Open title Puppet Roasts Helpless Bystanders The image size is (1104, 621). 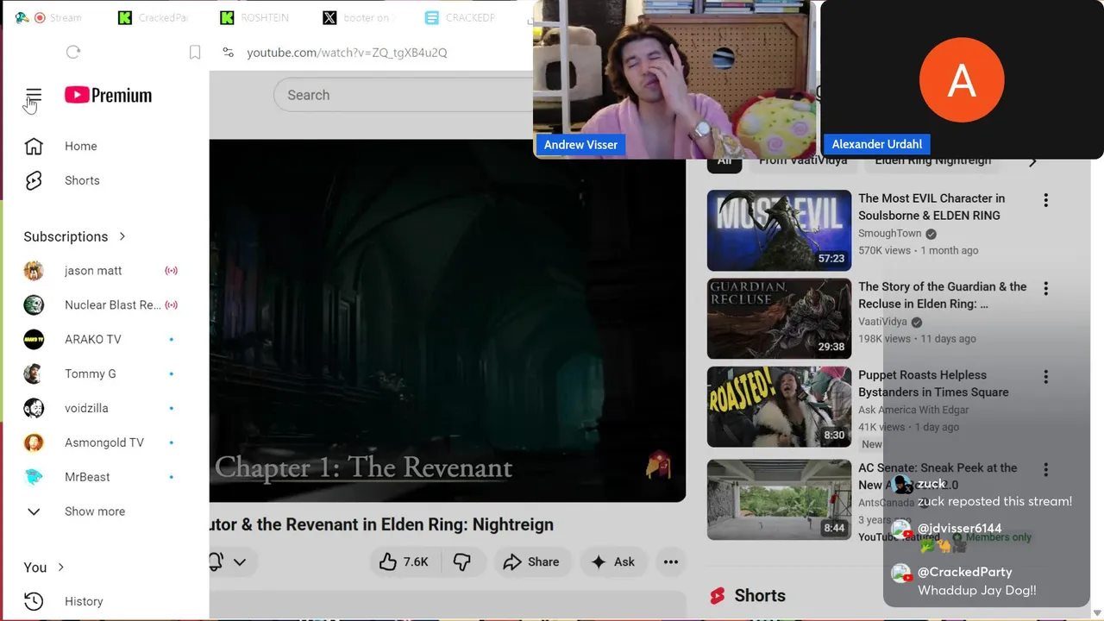click(933, 384)
